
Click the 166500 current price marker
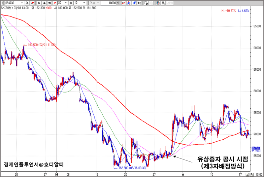click(256, 148)
